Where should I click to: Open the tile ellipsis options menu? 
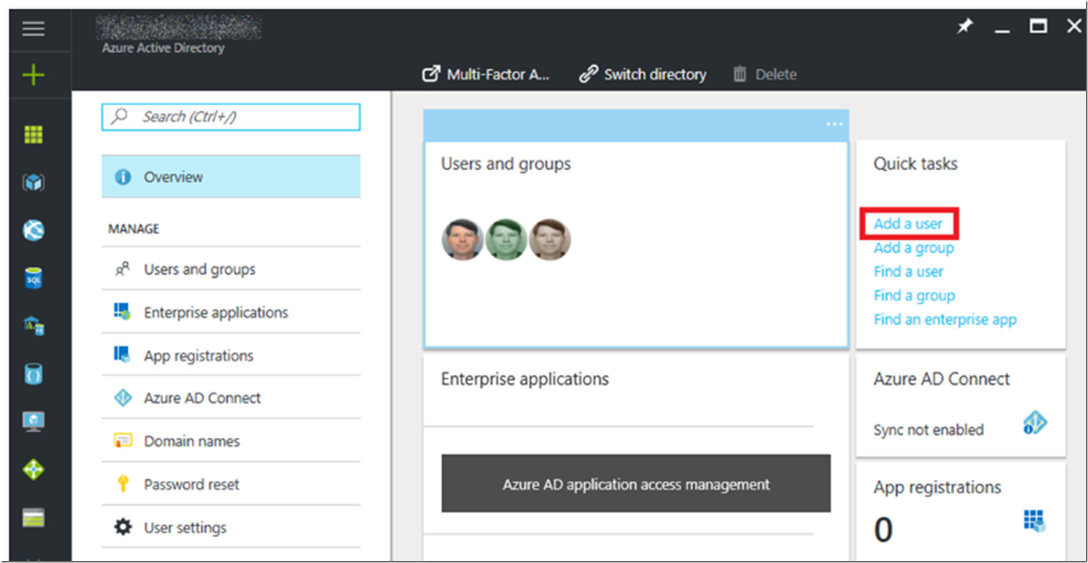click(834, 124)
